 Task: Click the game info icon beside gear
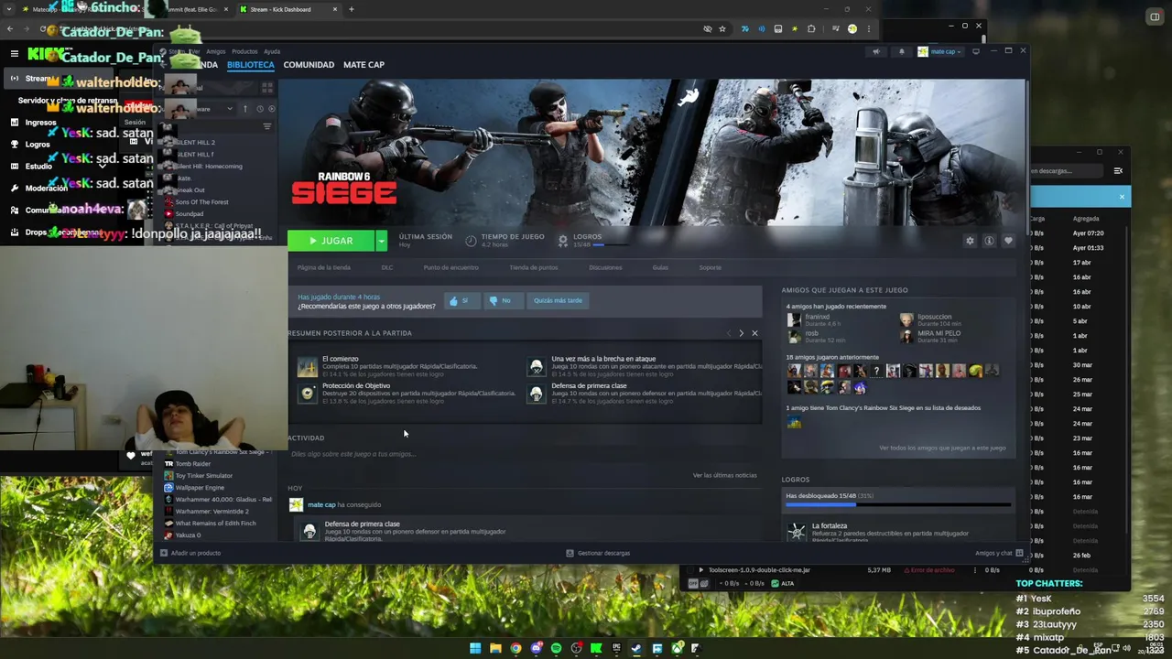pos(989,241)
